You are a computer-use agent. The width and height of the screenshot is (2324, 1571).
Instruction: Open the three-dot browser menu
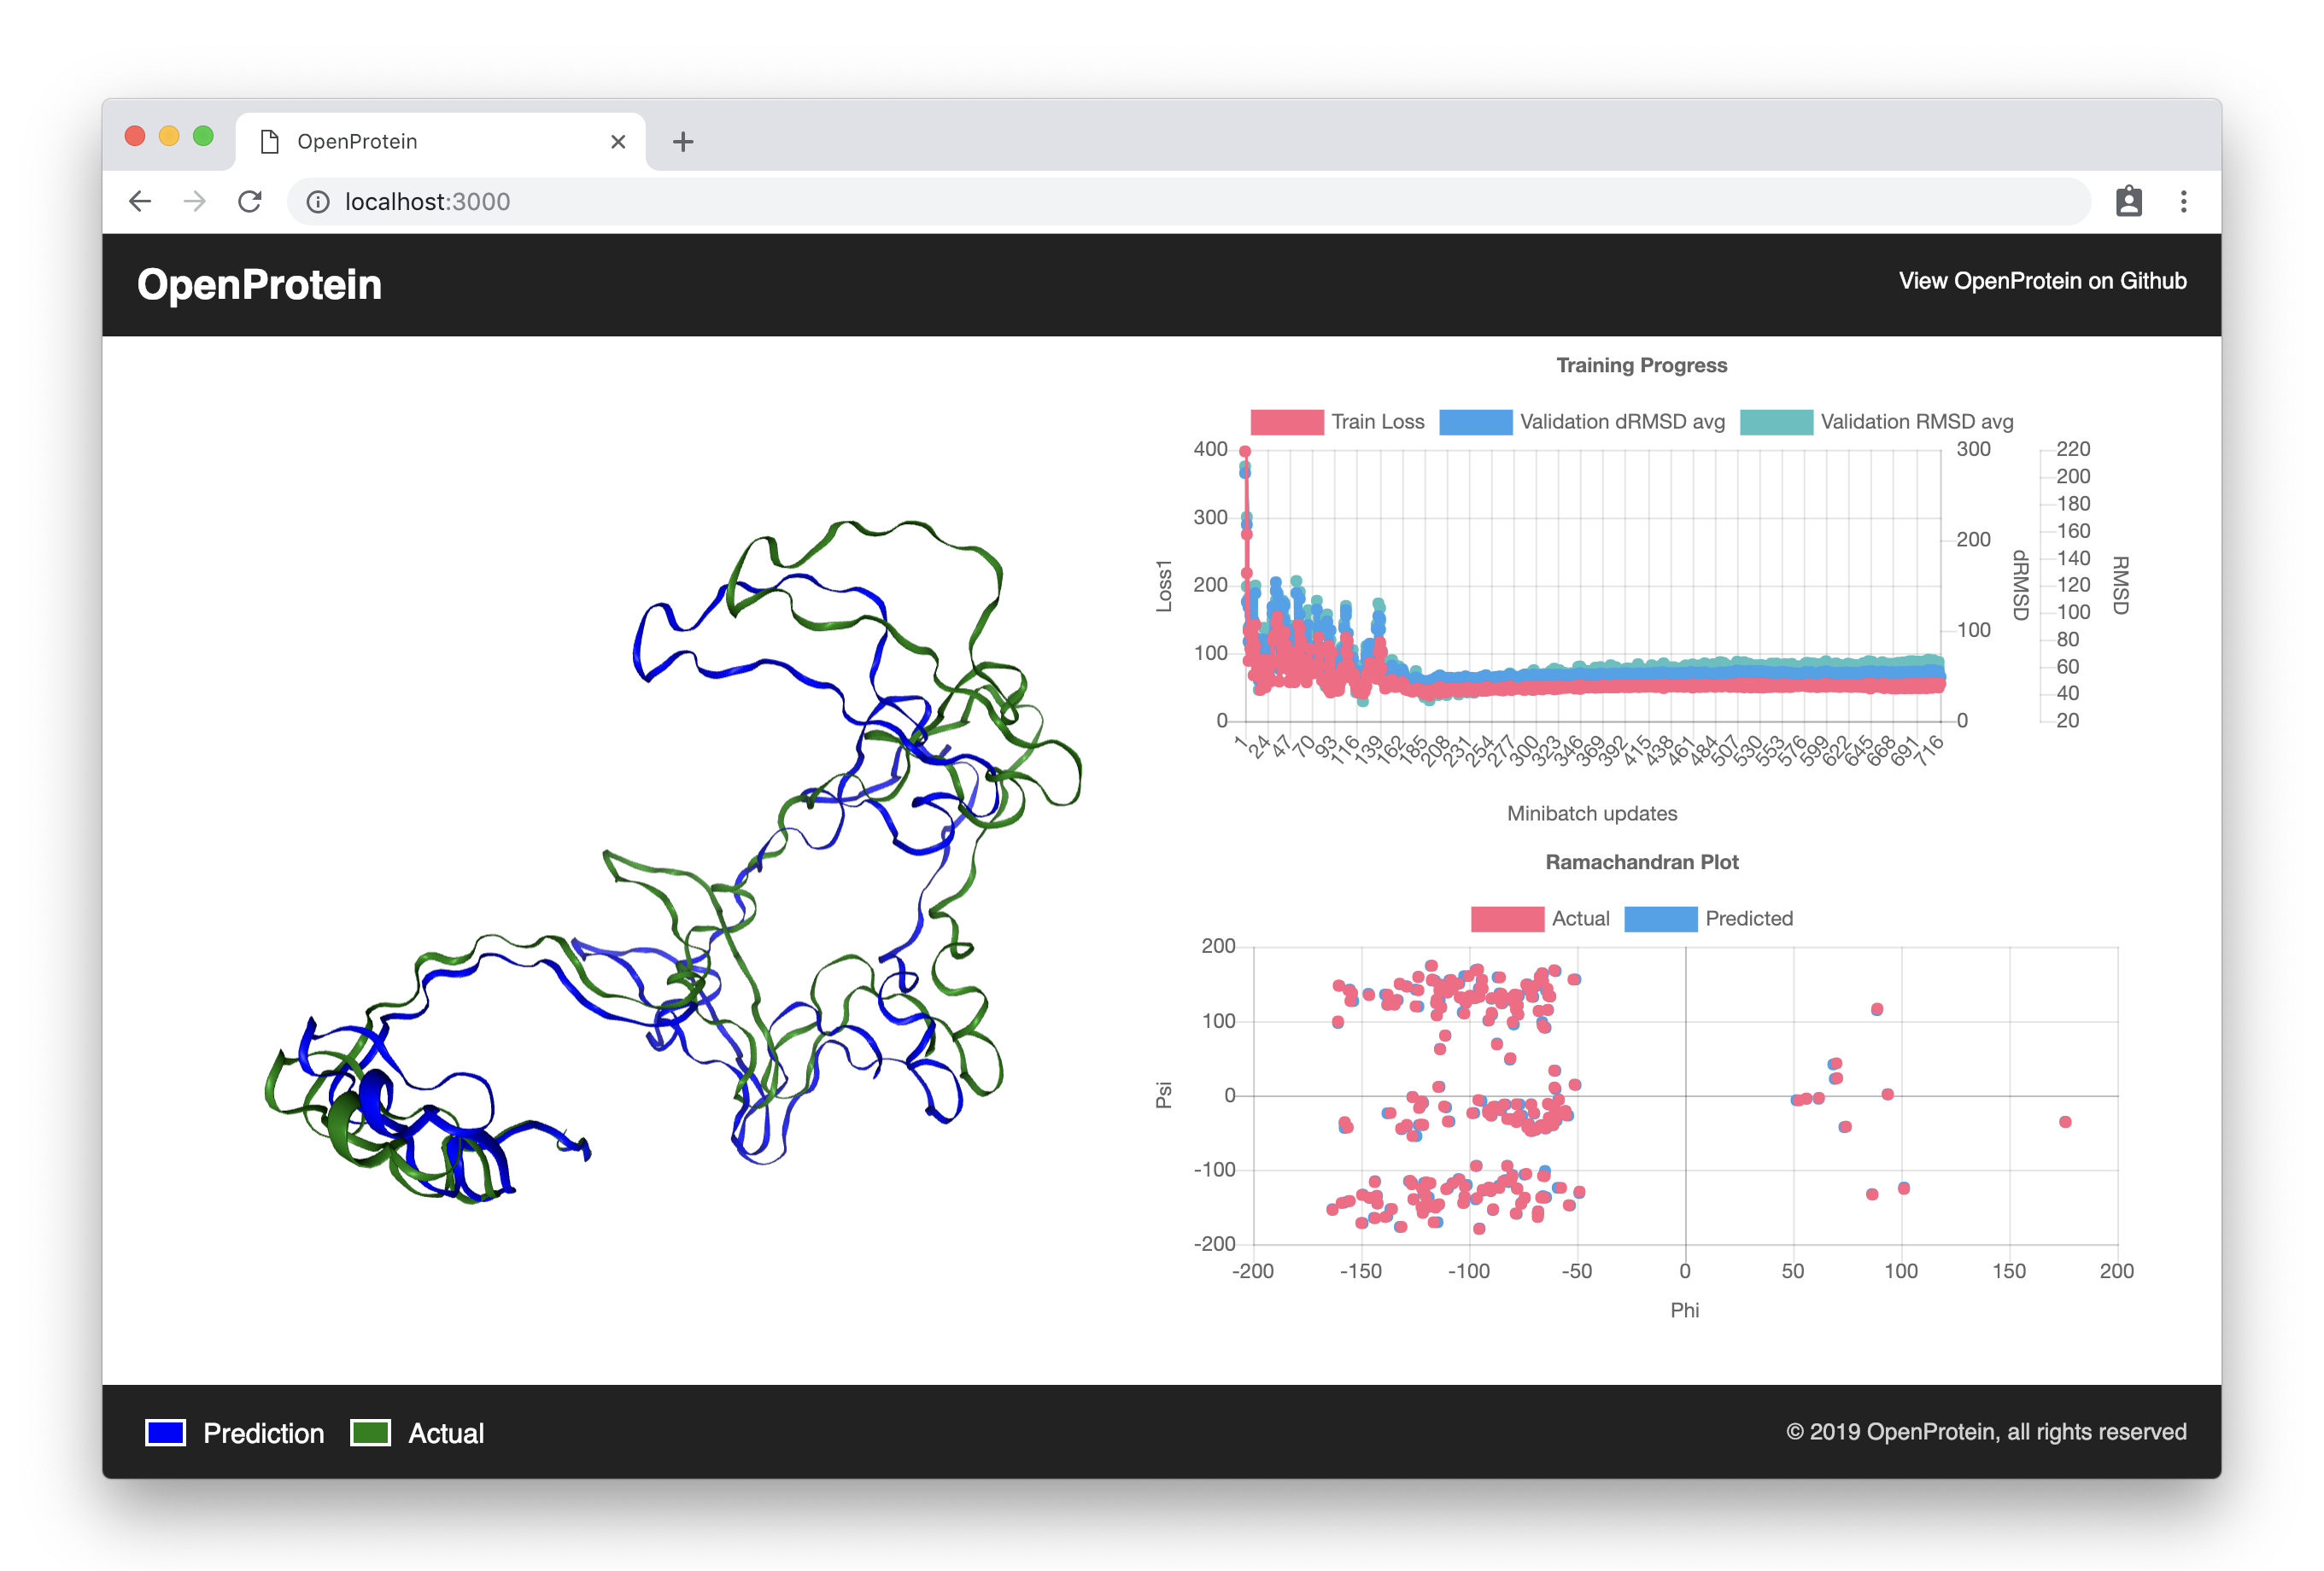click(x=2183, y=201)
